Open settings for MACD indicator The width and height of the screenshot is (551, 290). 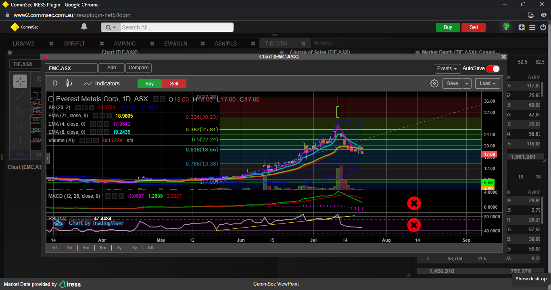[x=115, y=196]
